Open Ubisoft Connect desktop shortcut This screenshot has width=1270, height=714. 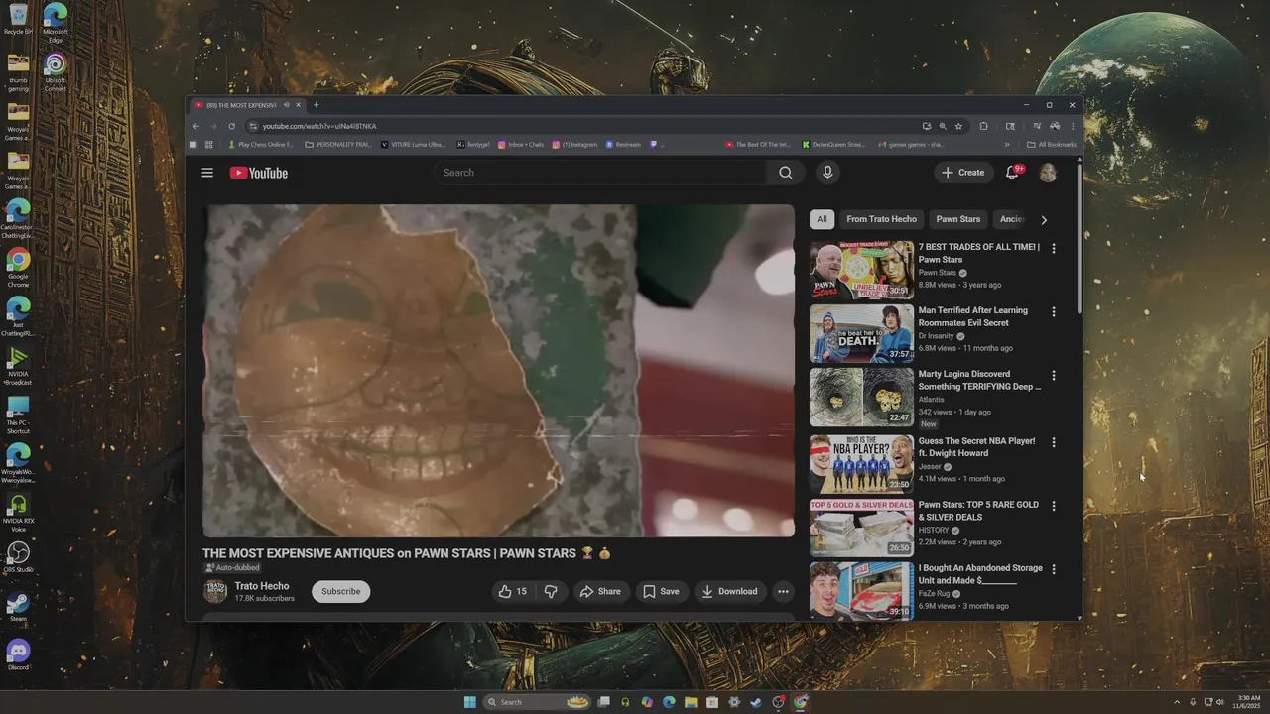[56, 71]
